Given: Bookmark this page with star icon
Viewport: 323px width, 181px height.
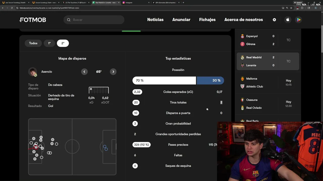Looking at the screenshot, I should [291, 8].
